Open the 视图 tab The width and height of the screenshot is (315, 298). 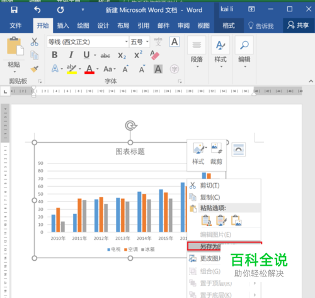point(203,26)
